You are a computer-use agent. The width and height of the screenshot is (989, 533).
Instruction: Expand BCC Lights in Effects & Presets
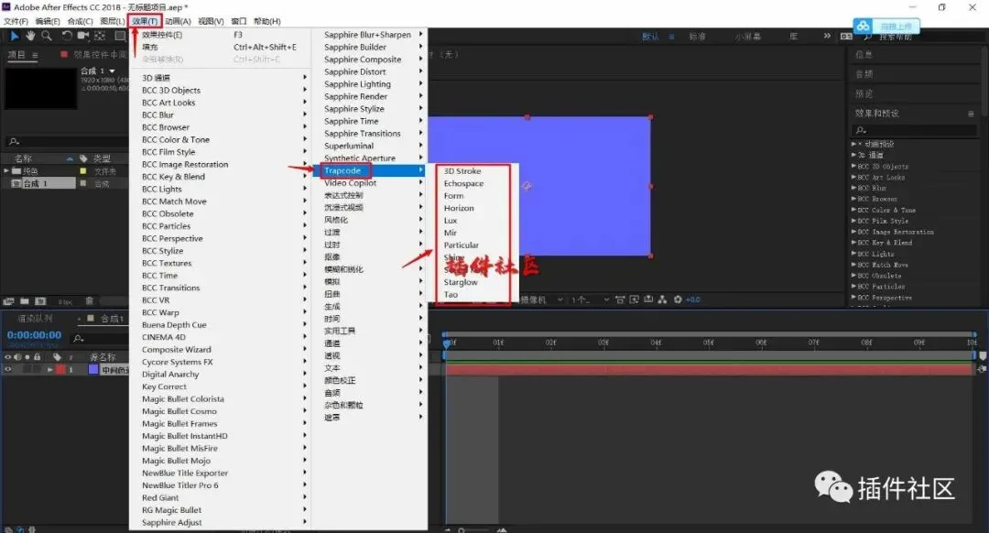click(x=853, y=254)
